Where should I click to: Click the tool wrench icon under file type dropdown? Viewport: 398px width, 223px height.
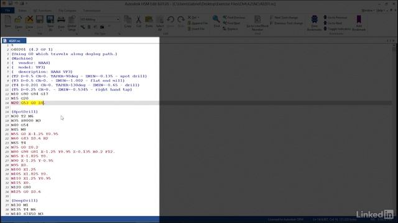(x=83, y=27)
